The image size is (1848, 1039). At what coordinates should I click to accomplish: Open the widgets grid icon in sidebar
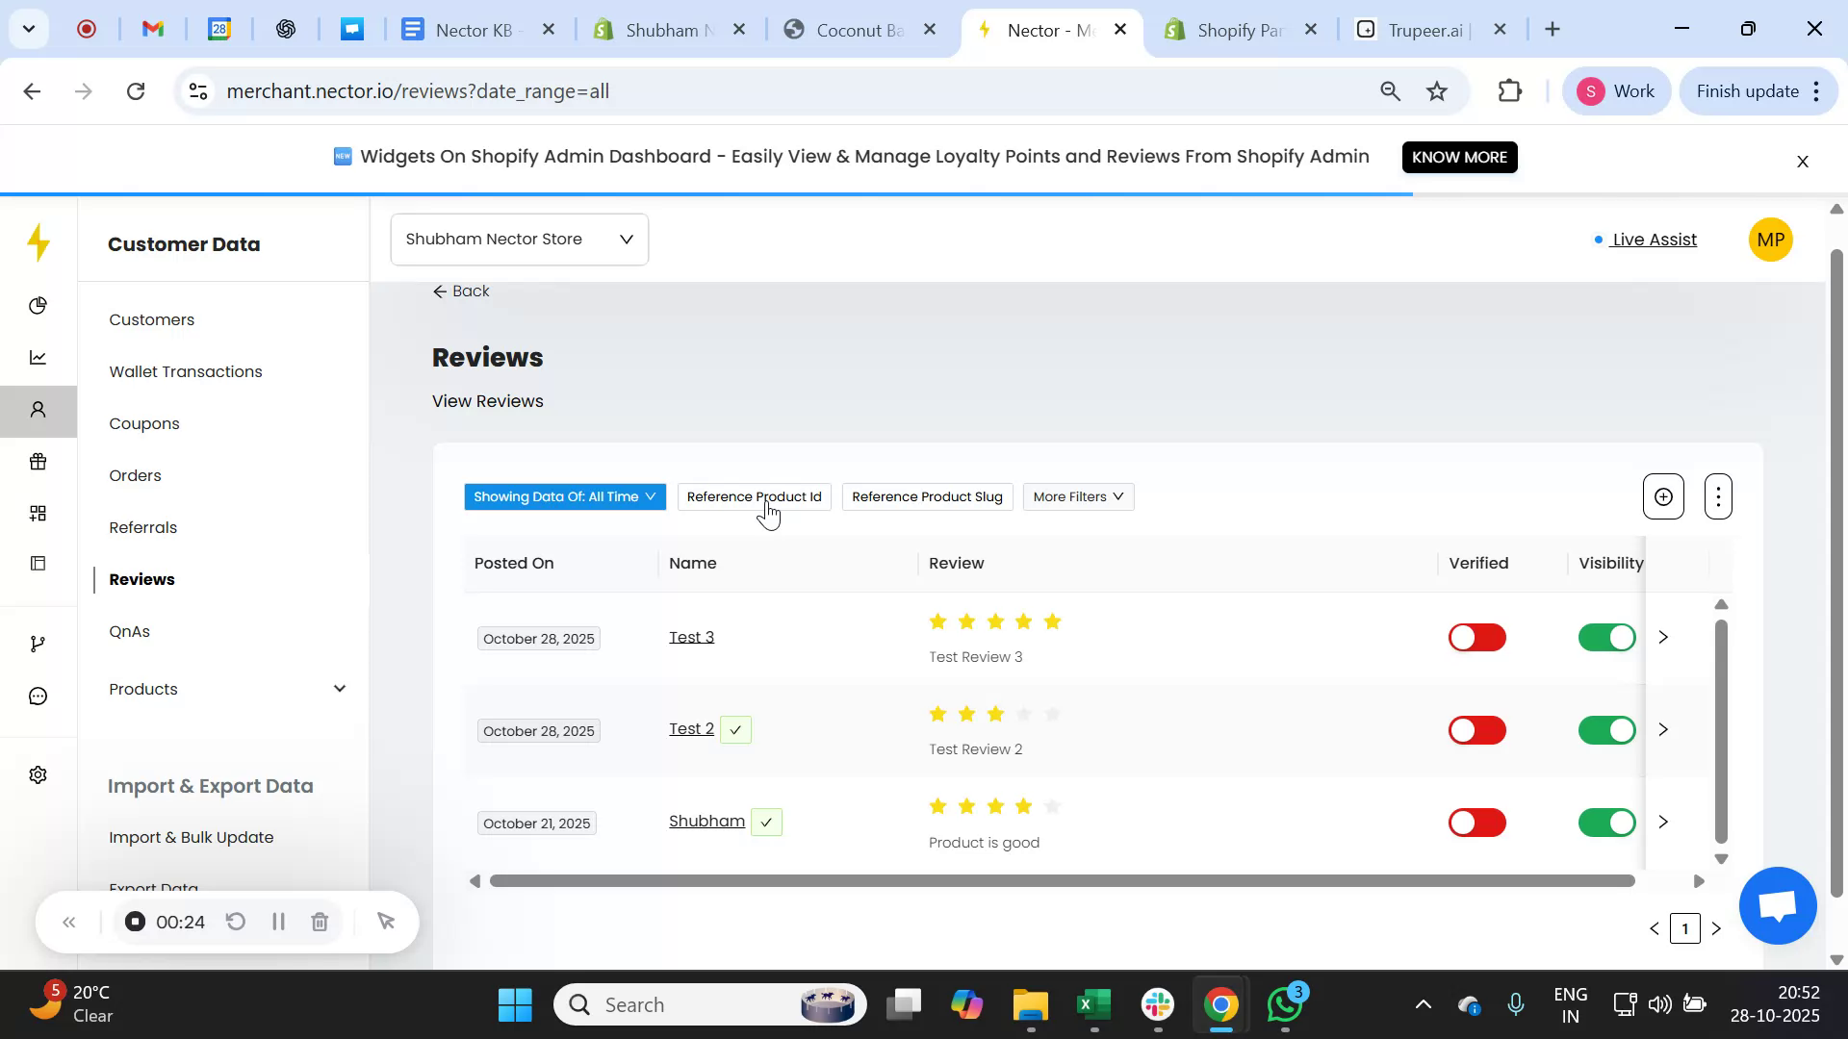click(x=38, y=513)
